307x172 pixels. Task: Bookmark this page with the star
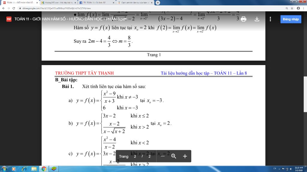click(292, 8)
